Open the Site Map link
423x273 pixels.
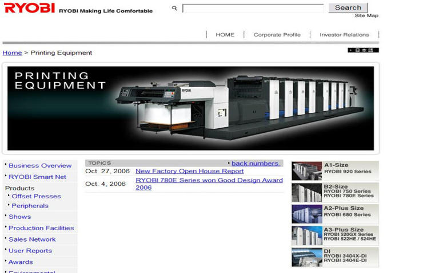point(366,15)
